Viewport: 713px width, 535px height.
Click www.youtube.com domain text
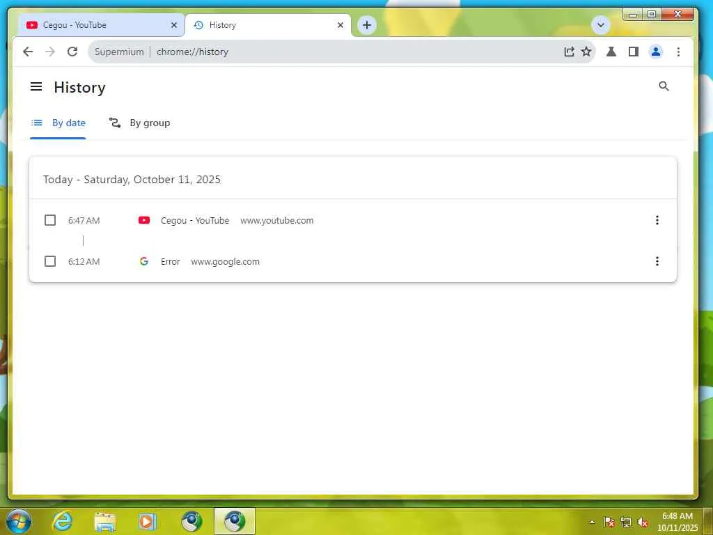[276, 221]
